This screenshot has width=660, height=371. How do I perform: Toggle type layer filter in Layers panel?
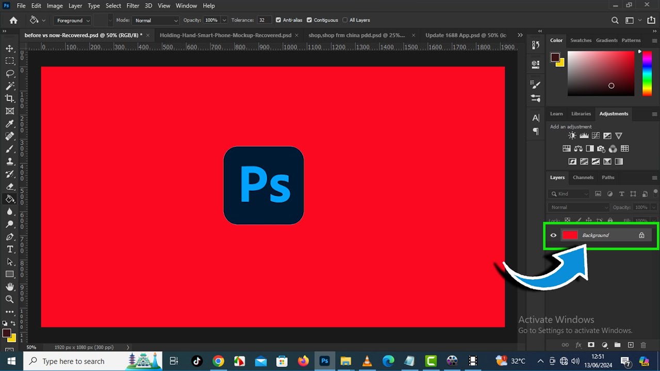(x=621, y=194)
